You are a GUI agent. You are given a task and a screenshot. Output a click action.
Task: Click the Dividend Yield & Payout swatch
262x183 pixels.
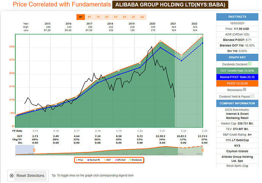(x=253, y=96)
